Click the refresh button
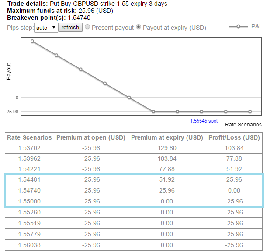267x252 pixels. click(x=70, y=28)
